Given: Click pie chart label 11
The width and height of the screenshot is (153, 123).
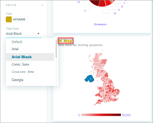Looking at the screenshot, I should [85, 11].
